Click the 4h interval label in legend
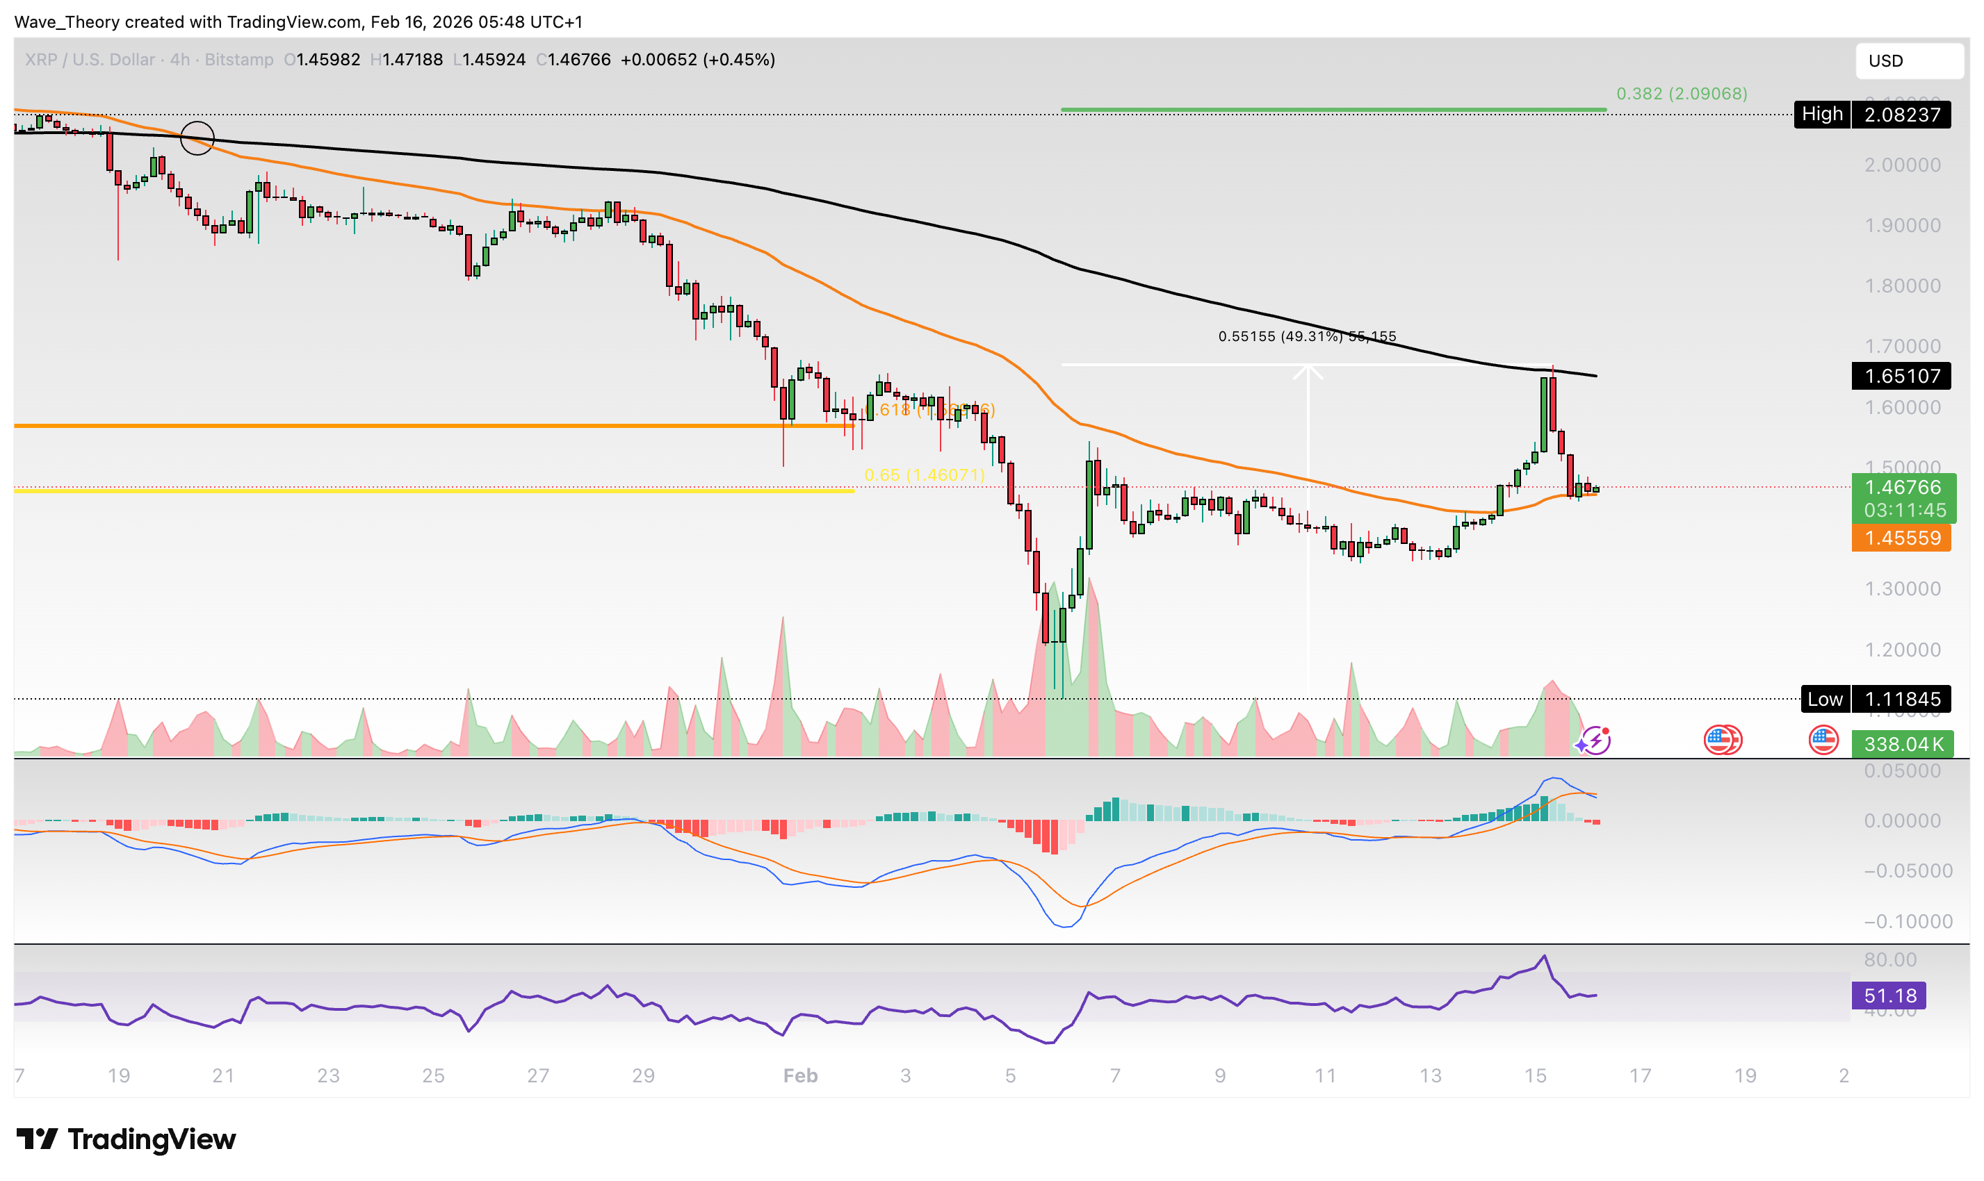Screen dimensions: 1984x1181 click(180, 60)
